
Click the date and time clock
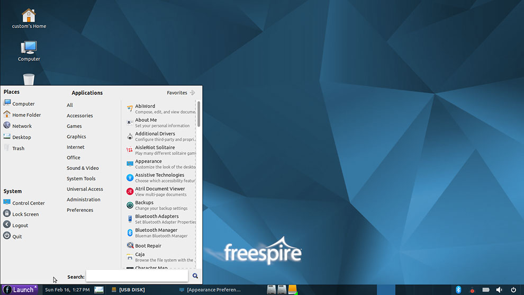[x=67, y=290]
